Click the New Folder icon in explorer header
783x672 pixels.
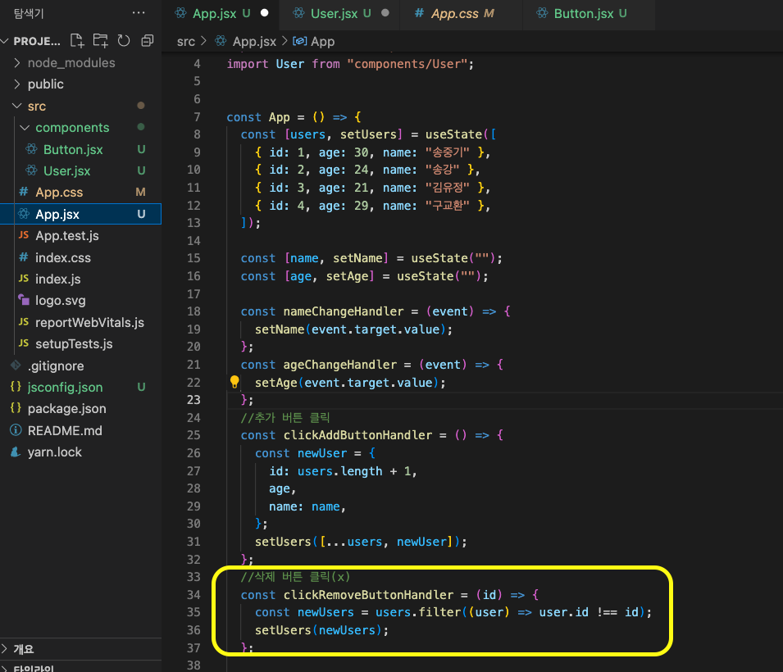[x=100, y=40]
